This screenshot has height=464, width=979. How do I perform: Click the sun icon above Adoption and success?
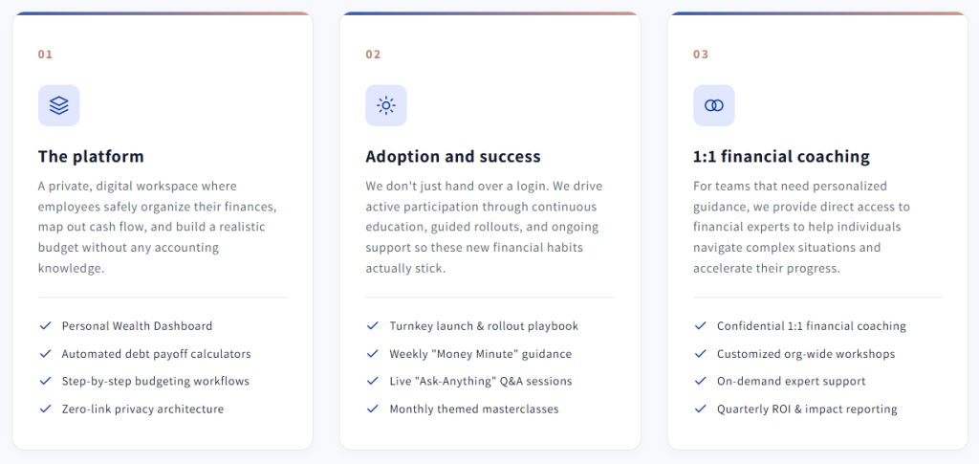(386, 105)
